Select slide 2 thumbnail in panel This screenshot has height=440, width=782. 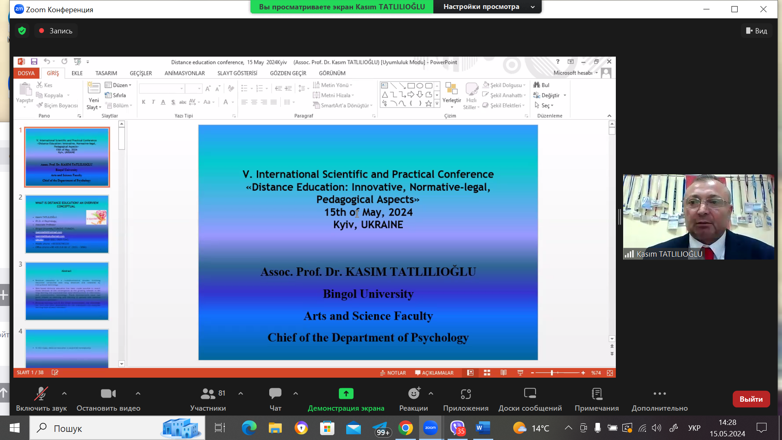pos(67,224)
